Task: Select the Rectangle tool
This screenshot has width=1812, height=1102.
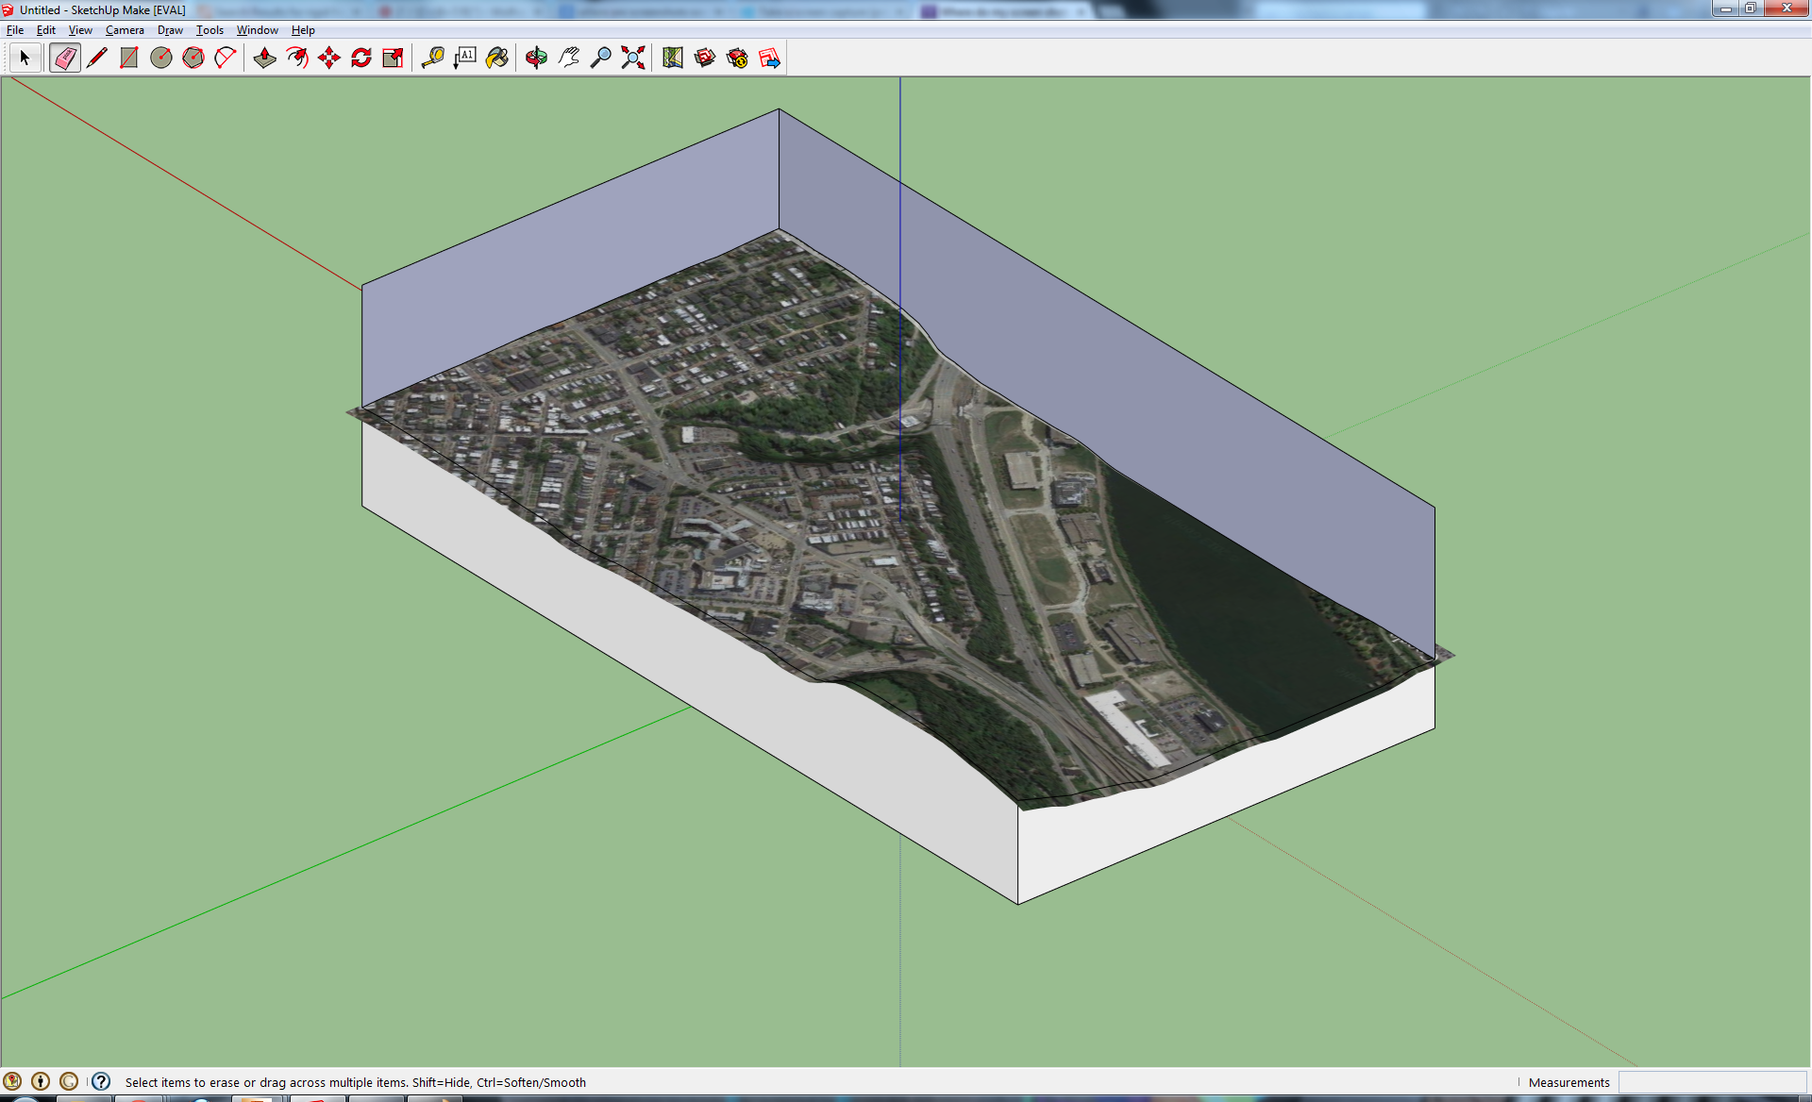Action: pos(129,58)
